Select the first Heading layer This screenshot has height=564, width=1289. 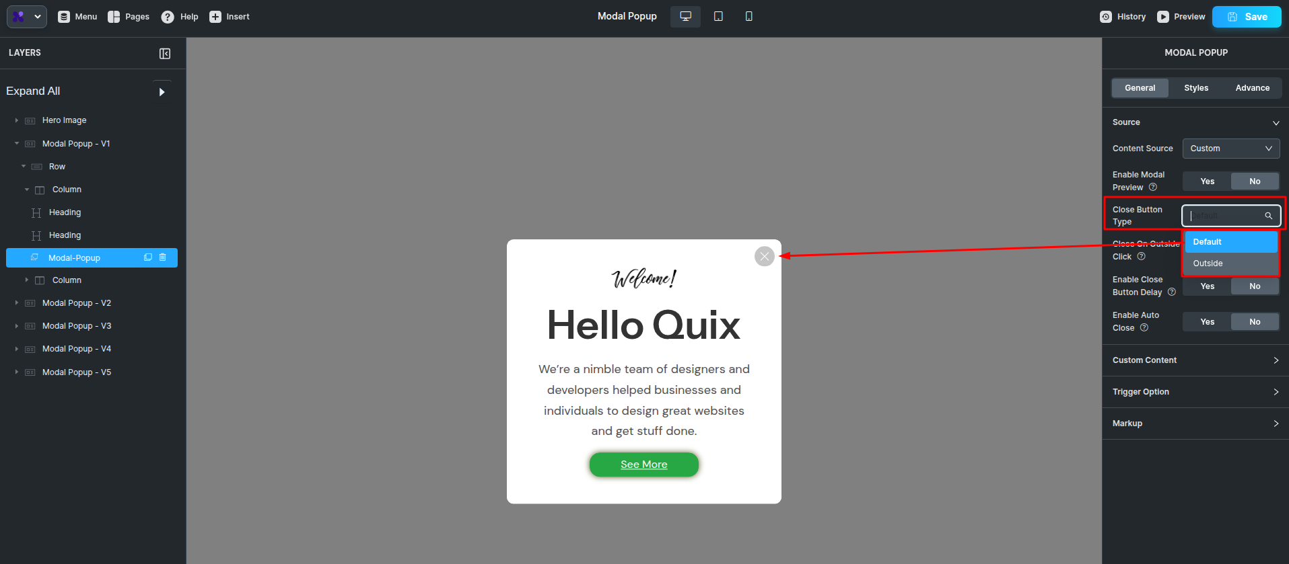pos(65,212)
